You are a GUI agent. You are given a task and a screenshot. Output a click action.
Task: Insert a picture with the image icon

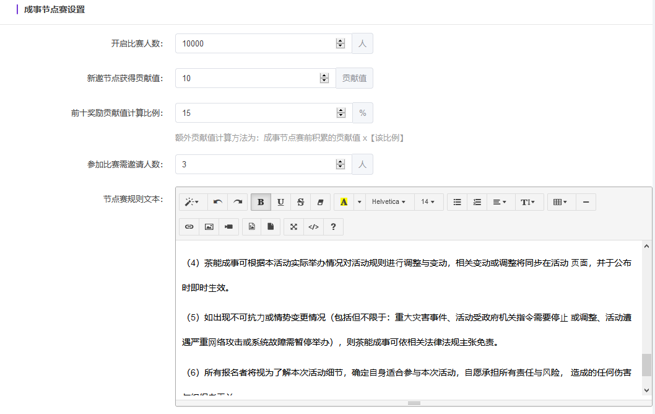tap(209, 227)
